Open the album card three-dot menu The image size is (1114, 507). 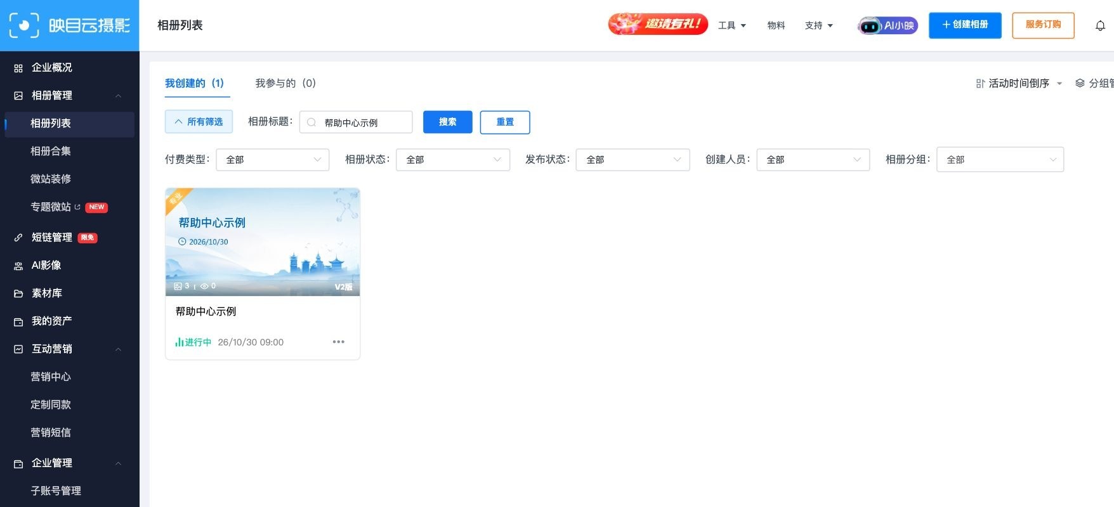[x=339, y=342]
